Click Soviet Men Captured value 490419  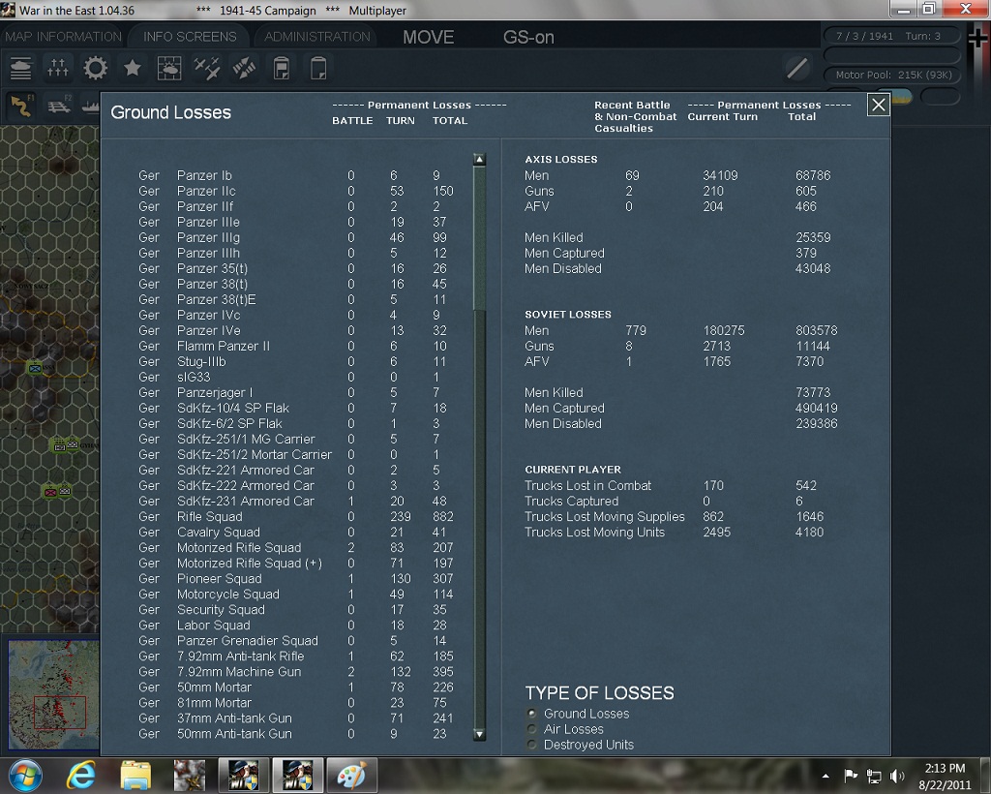point(817,408)
